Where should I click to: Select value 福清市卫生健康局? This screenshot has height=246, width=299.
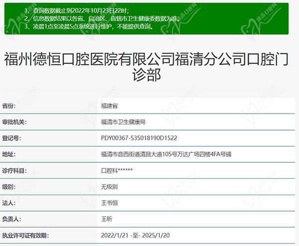pyautogui.click(x=123, y=122)
